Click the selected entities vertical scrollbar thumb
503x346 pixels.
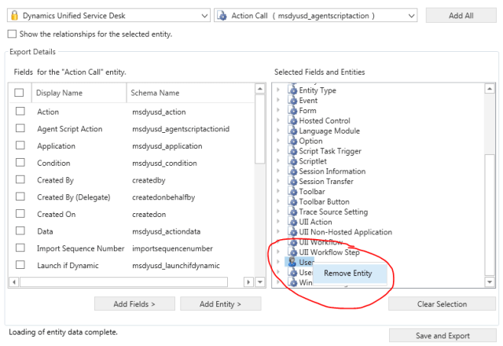[x=490, y=215]
